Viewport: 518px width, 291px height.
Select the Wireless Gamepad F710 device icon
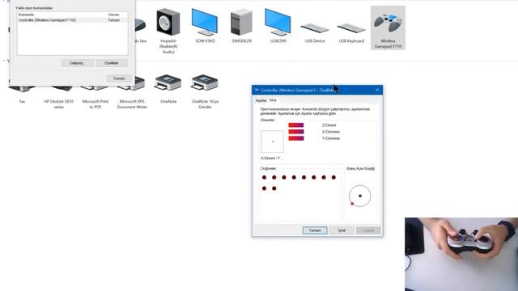388,23
